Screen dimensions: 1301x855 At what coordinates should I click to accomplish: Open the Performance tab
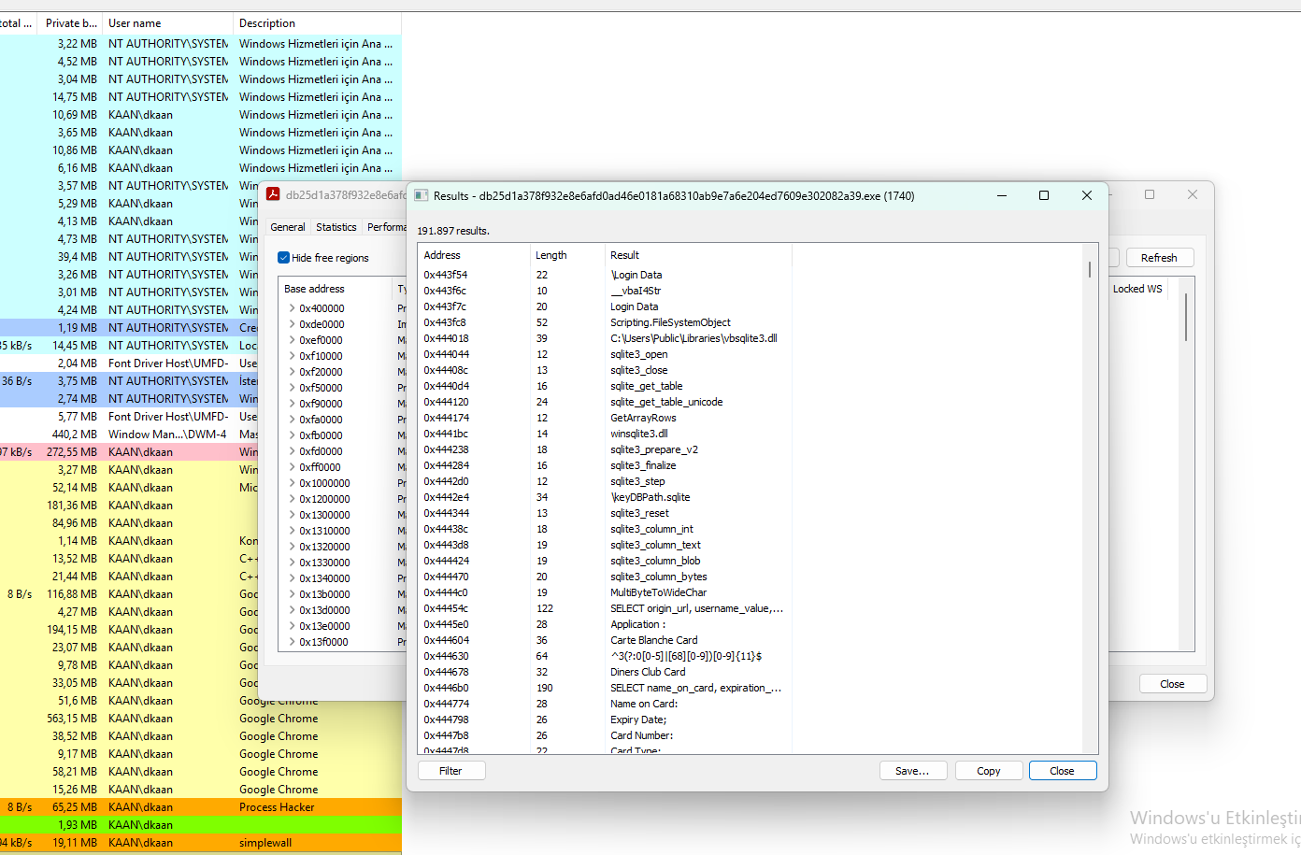pos(386,227)
